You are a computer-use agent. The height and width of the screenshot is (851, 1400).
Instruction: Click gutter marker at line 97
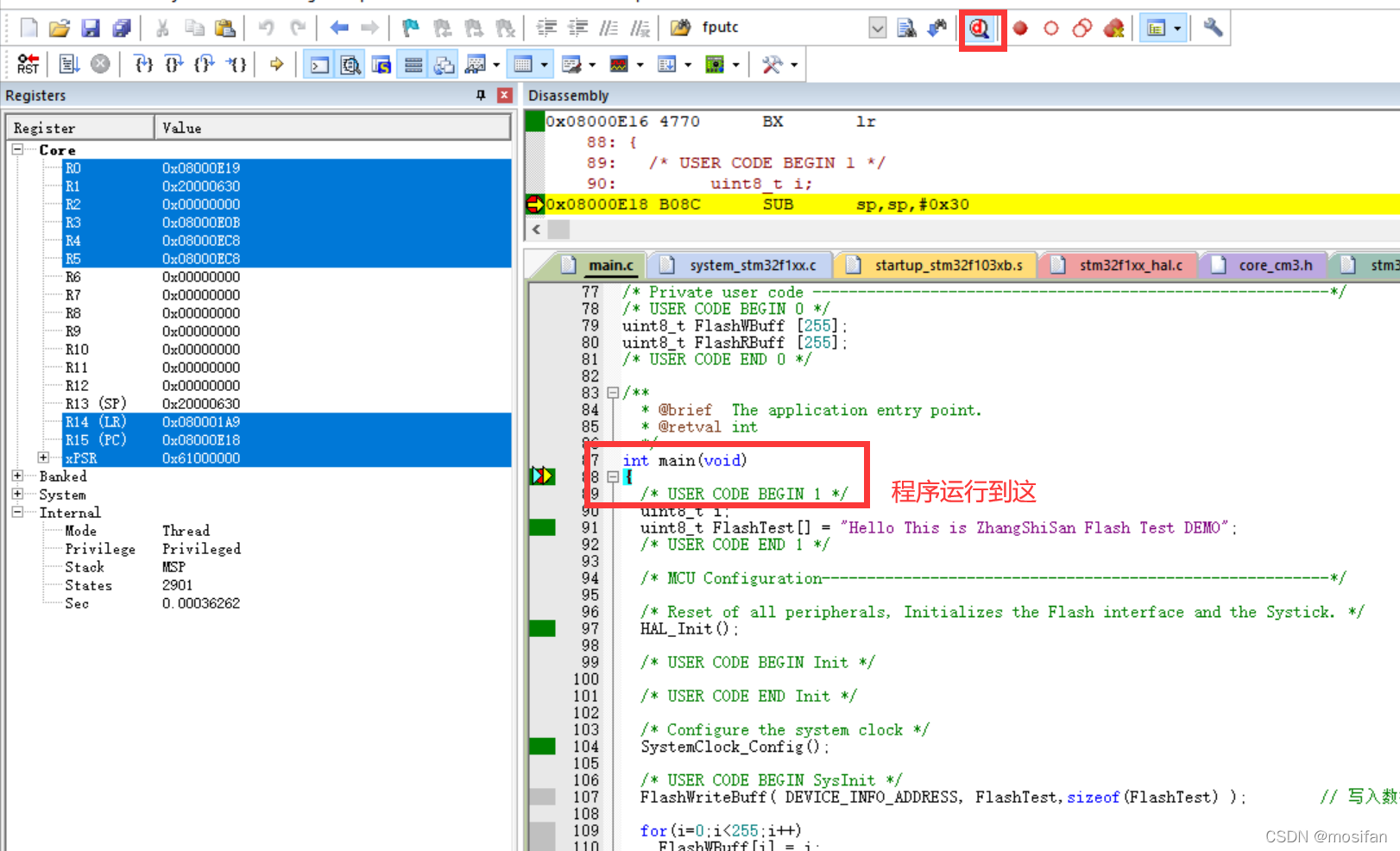pos(542,628)
